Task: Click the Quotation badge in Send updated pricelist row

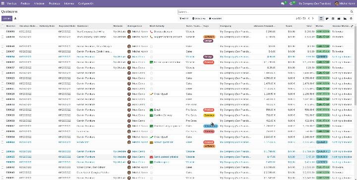Action: tap(322, 157)
